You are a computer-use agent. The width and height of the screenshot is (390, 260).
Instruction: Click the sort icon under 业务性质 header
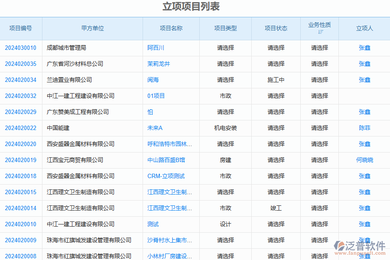(320, 32)
